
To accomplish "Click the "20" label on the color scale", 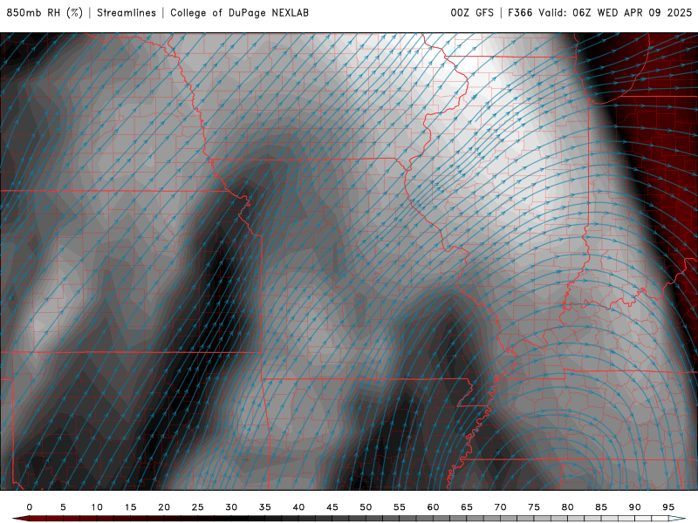I will pyautogui.click(x=164, y=507).
